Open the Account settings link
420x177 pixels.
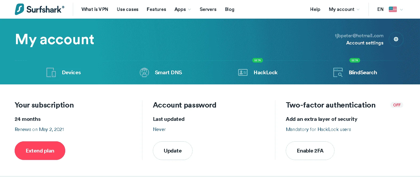365,43
